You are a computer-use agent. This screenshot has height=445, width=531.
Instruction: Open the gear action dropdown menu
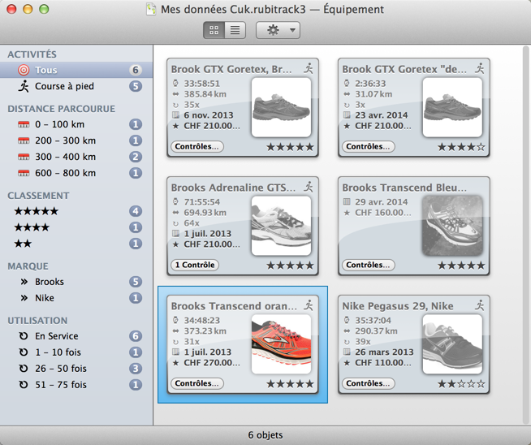(278, 31)
